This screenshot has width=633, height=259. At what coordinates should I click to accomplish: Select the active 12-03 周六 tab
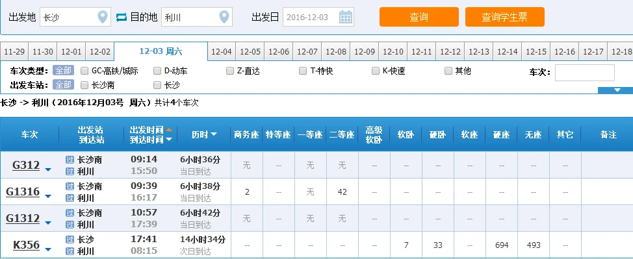pyautogui.click(x=161, y=51)
